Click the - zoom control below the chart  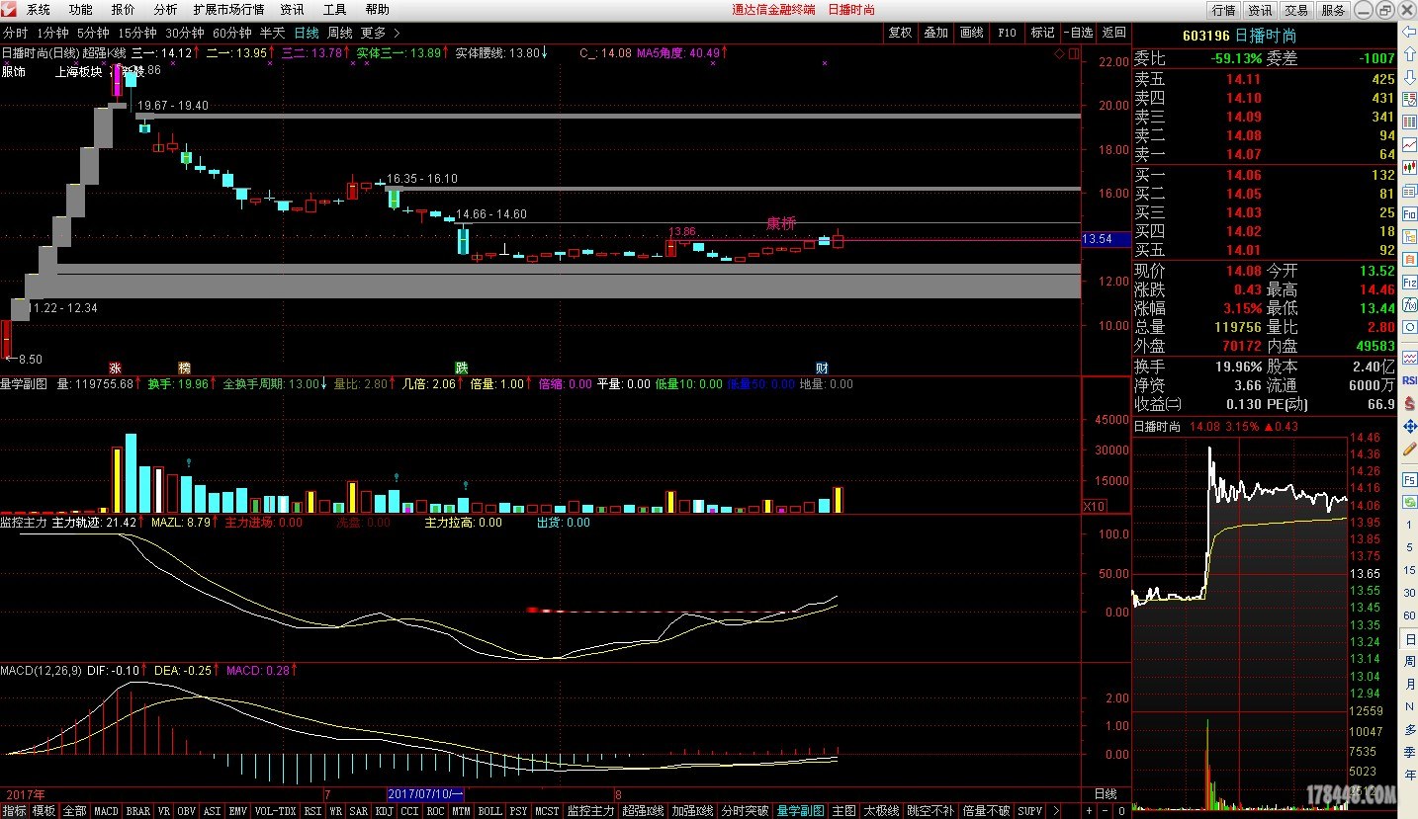pyautogui.click(x=1106, y=811)
